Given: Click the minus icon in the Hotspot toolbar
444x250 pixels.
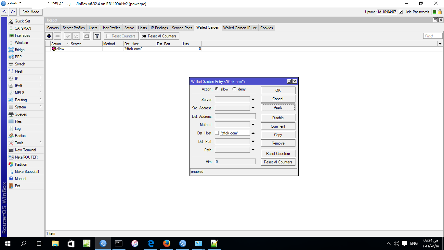Looking at the screenshot, I should coord(58,36).
